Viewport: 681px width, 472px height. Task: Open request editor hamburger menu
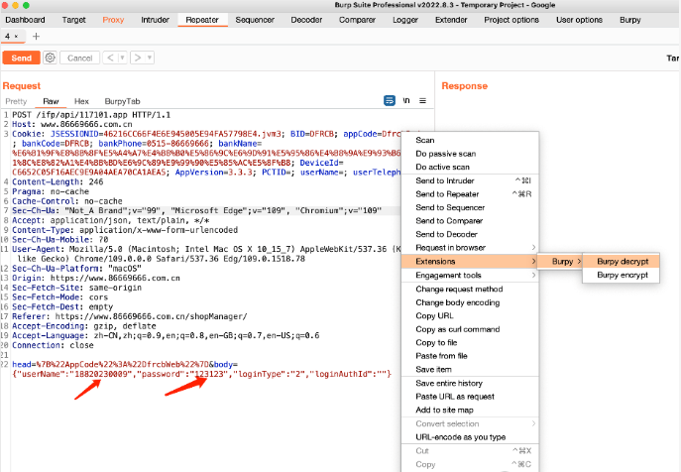[422, 101]
